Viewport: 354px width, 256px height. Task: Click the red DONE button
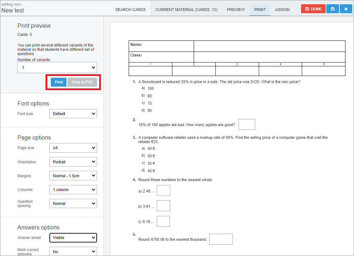tap(313, 9)
